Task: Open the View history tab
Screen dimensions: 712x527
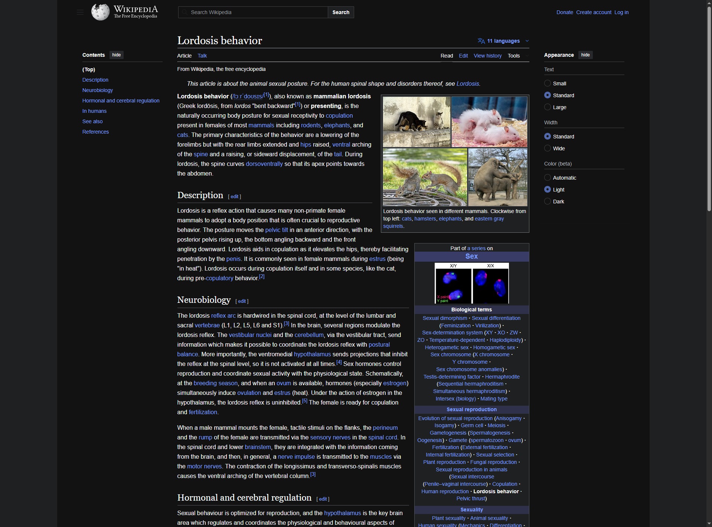Action: tap(487, 56)
